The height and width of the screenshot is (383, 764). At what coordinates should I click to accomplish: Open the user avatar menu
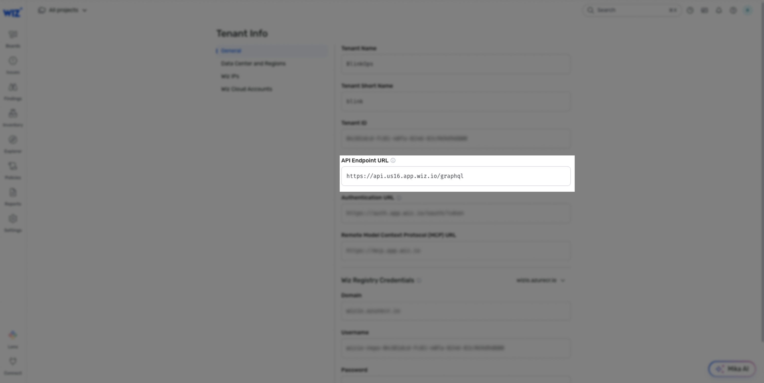[747, 10]
